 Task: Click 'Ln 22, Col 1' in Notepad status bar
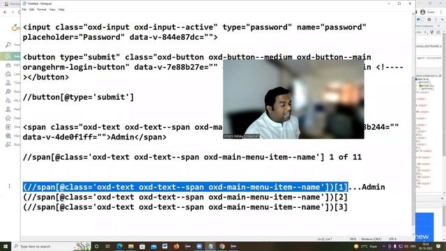pos(324,239)
